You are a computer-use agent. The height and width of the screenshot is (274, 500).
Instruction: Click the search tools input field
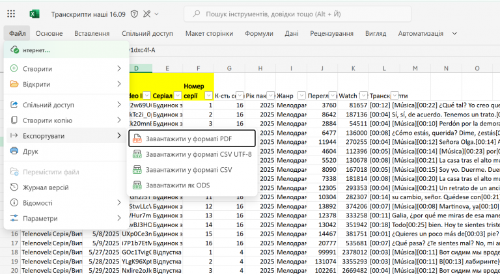click(297, 14)
